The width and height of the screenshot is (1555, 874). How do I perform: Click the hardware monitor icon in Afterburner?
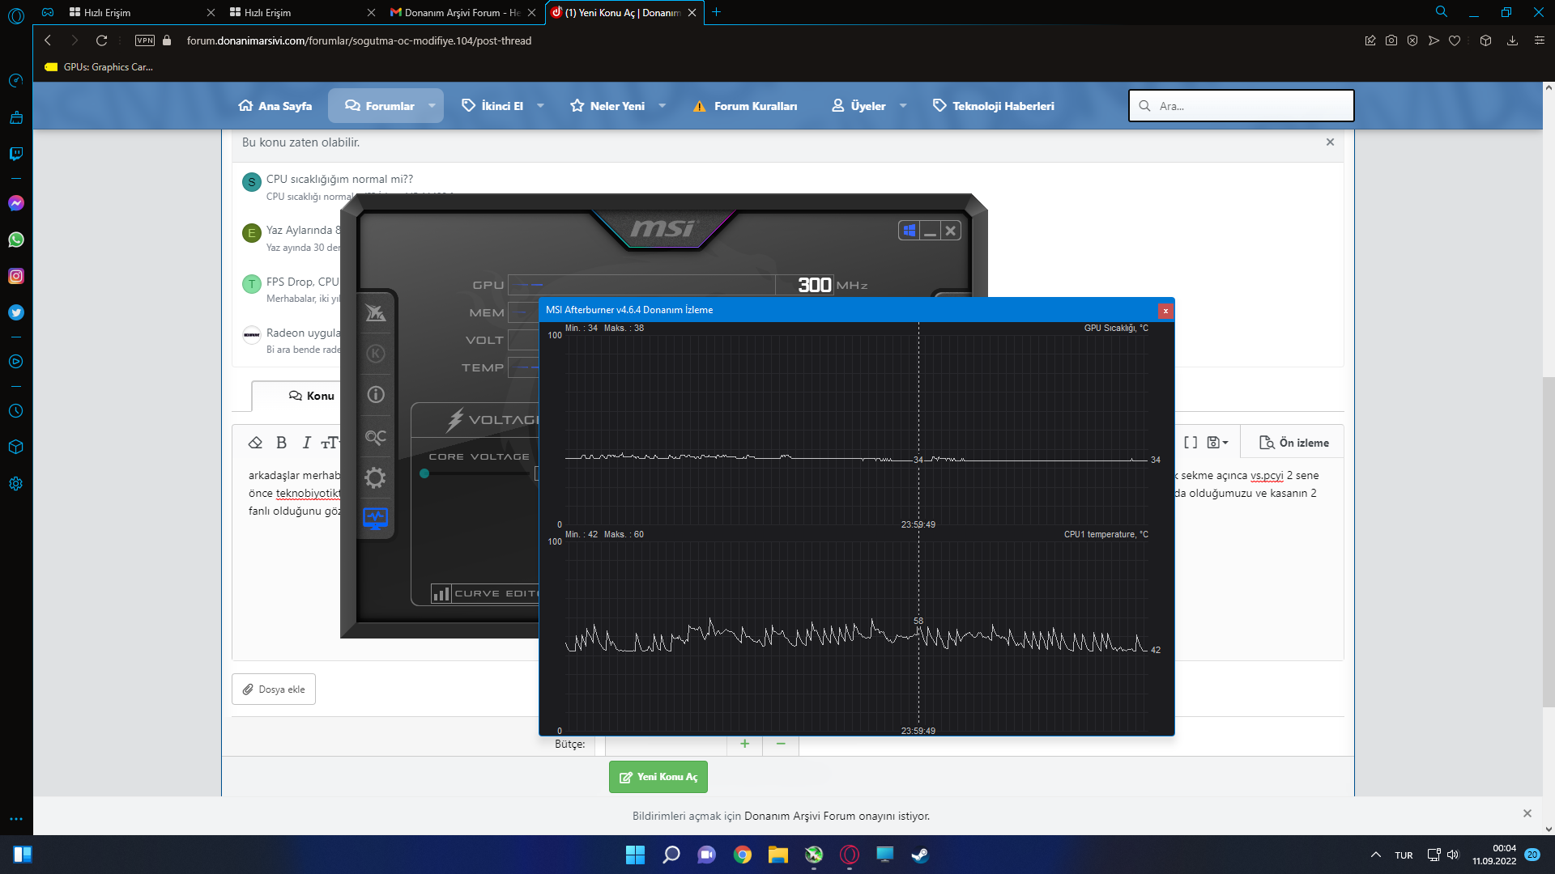point(375,518)
